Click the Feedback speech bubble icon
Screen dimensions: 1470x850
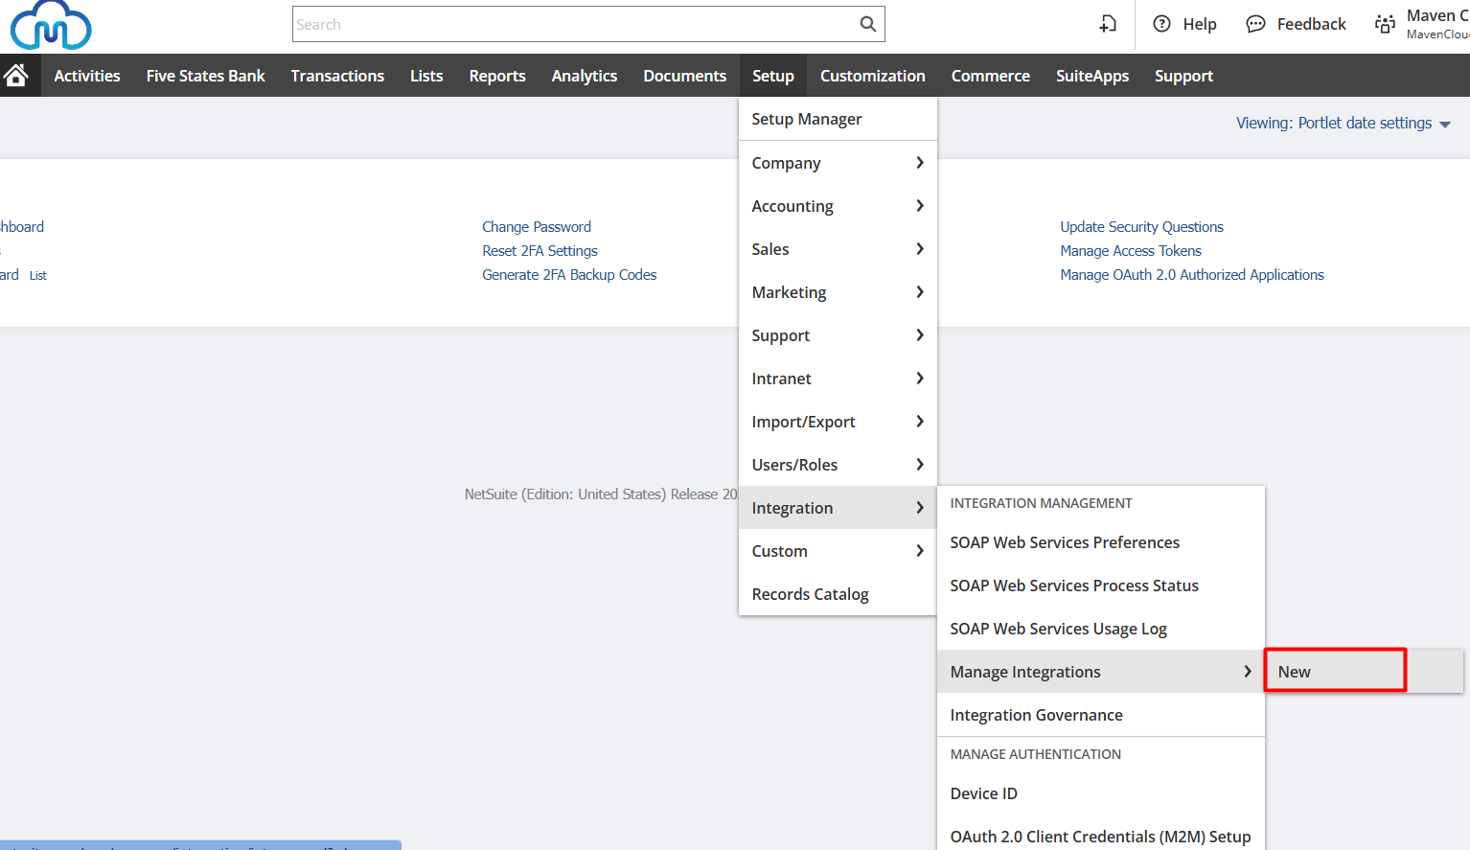[1255, 24]
